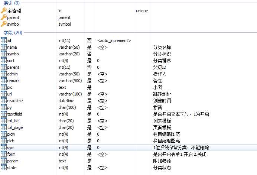This screenshot has height=175, width=257.
Task: Select the textfield field name
Action: pyautogui.click(x=14, y=114)
